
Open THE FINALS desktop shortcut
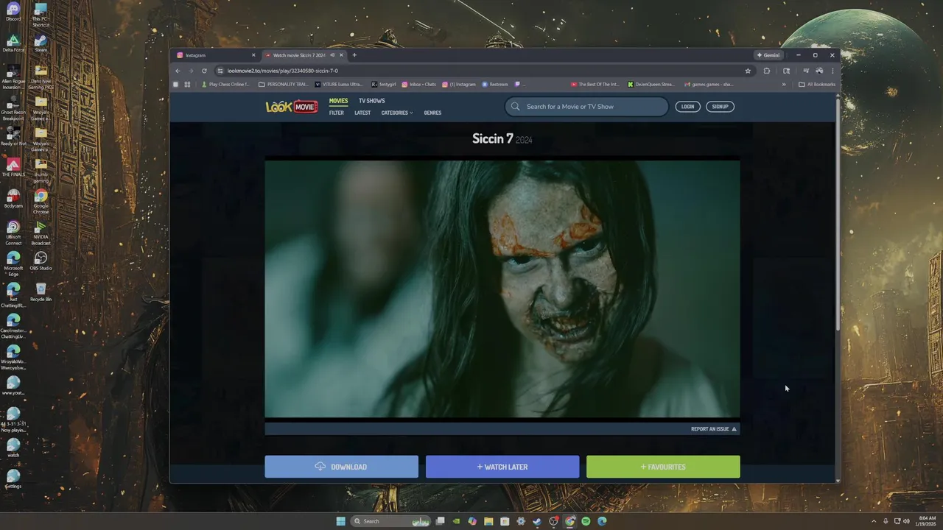(x=13, y=167)
